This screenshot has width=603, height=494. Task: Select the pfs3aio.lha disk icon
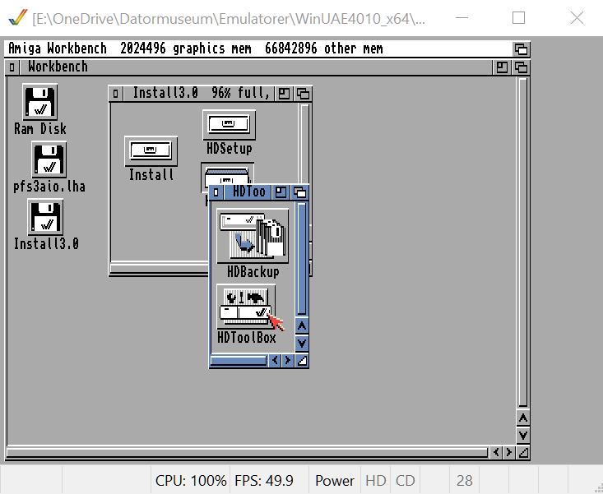[49, 159]
